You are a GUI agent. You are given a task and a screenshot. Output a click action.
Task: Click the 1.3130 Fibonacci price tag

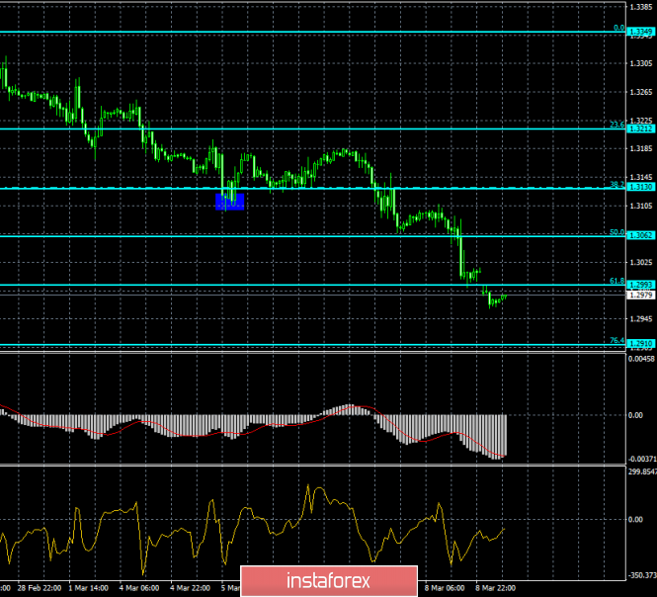(x=641, y=187)
